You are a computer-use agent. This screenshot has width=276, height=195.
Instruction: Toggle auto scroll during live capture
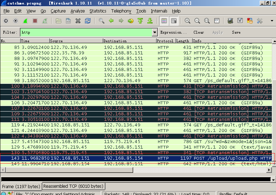coord(174,21)
